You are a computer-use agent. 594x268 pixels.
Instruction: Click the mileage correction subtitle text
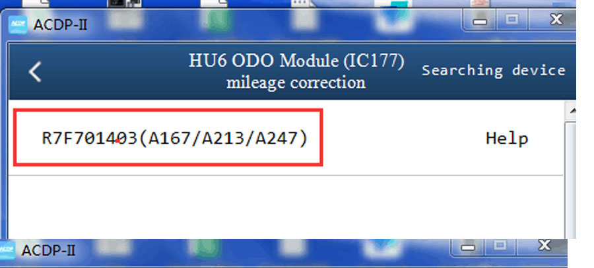point(296,83)
